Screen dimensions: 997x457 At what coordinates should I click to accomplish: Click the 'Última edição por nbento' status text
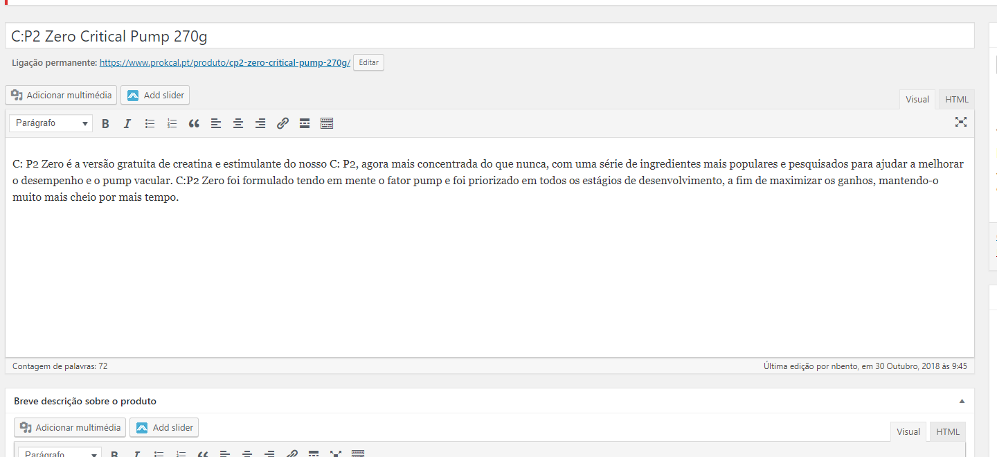865,366
